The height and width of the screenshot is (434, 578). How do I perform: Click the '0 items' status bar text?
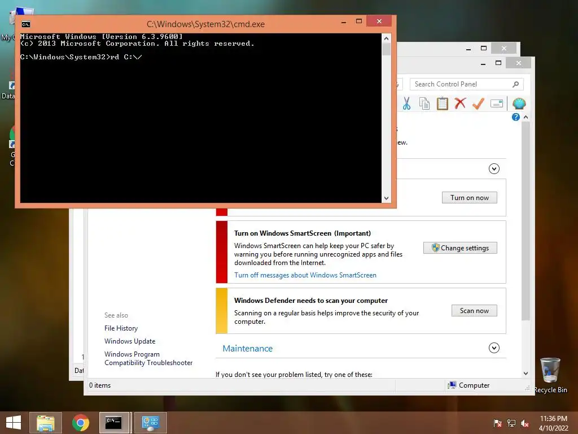(100, 385)
